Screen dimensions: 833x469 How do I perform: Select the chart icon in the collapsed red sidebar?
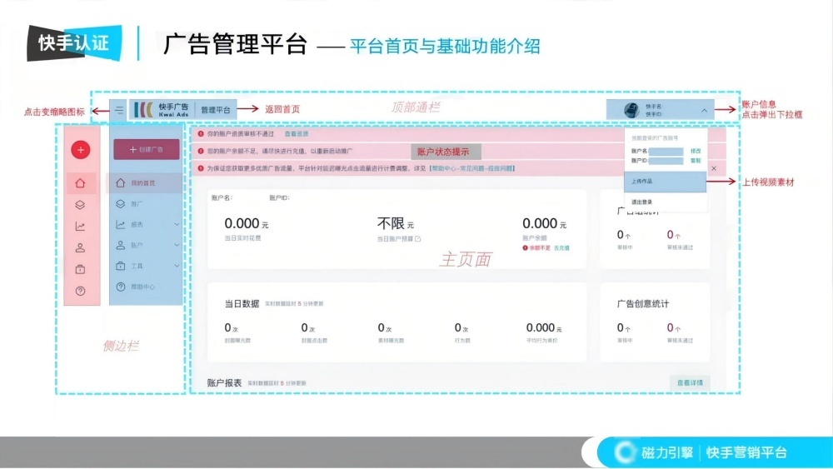[x=80, y=227]
